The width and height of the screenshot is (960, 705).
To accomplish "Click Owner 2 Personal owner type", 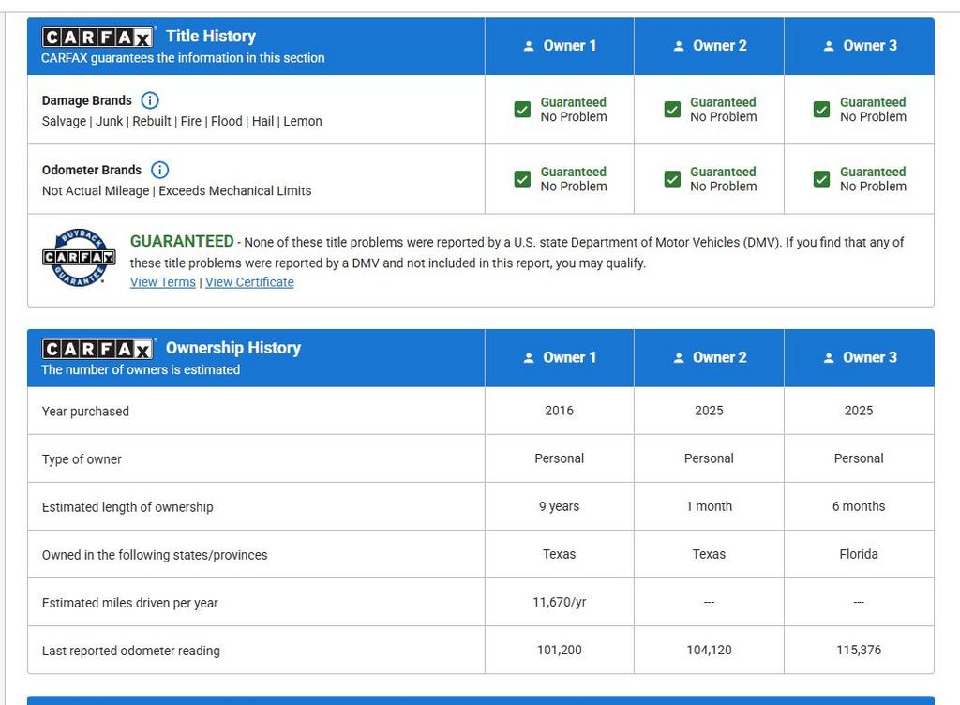I will click(x=709, y=458).
